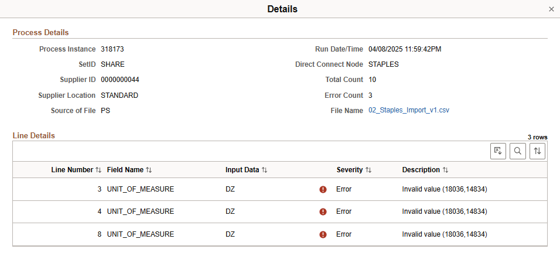Click the Description column header

tap(421, 170)
